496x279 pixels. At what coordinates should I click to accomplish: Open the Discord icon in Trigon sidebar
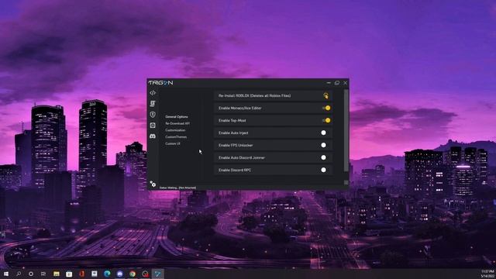153,136
